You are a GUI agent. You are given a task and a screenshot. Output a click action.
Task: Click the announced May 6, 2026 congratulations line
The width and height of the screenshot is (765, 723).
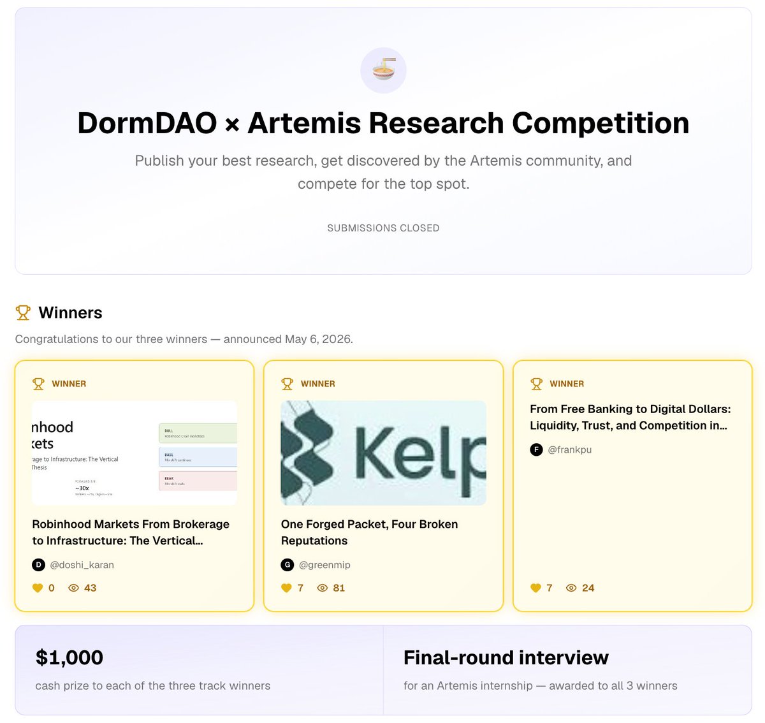pyautogui.click(x=184, y=339)
